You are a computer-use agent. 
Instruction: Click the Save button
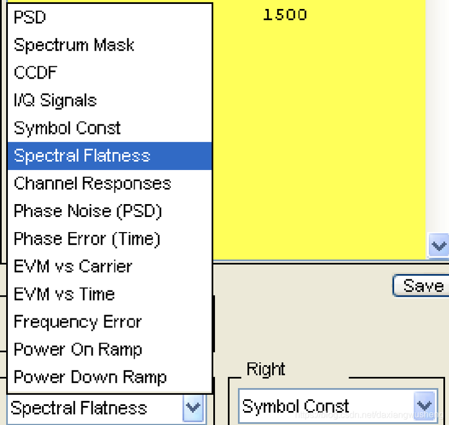[x=421, y=285]
